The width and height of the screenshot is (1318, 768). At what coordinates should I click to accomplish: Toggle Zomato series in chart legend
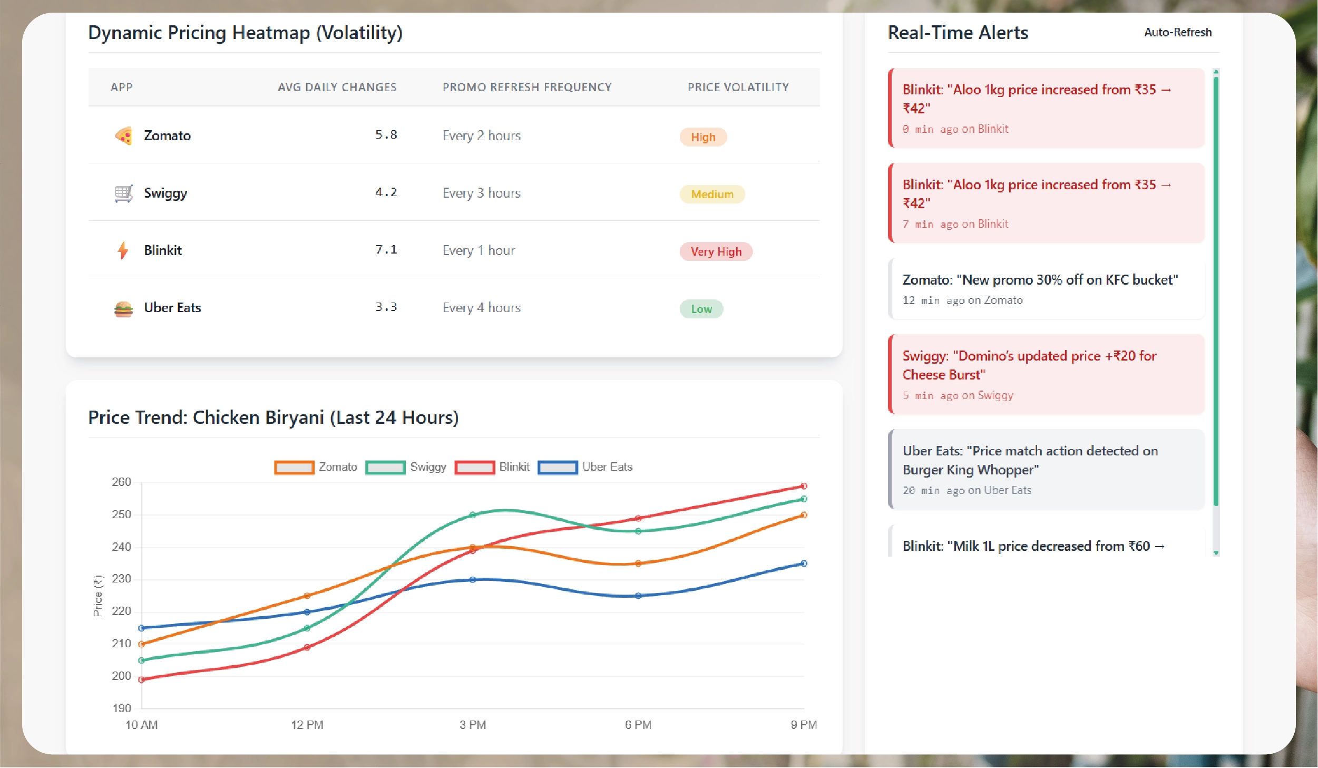[x=294, y=468]
